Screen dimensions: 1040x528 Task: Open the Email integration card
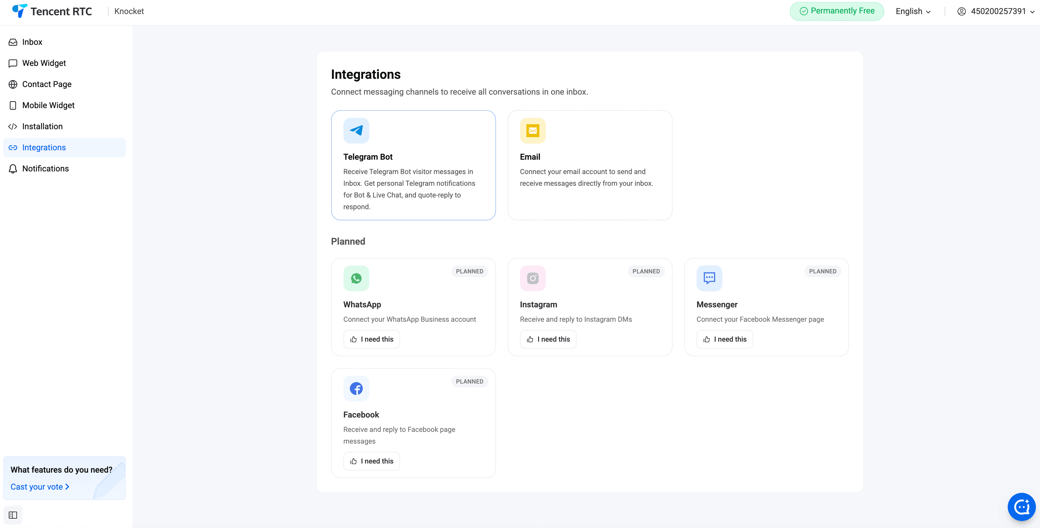[x=590, y=165]
